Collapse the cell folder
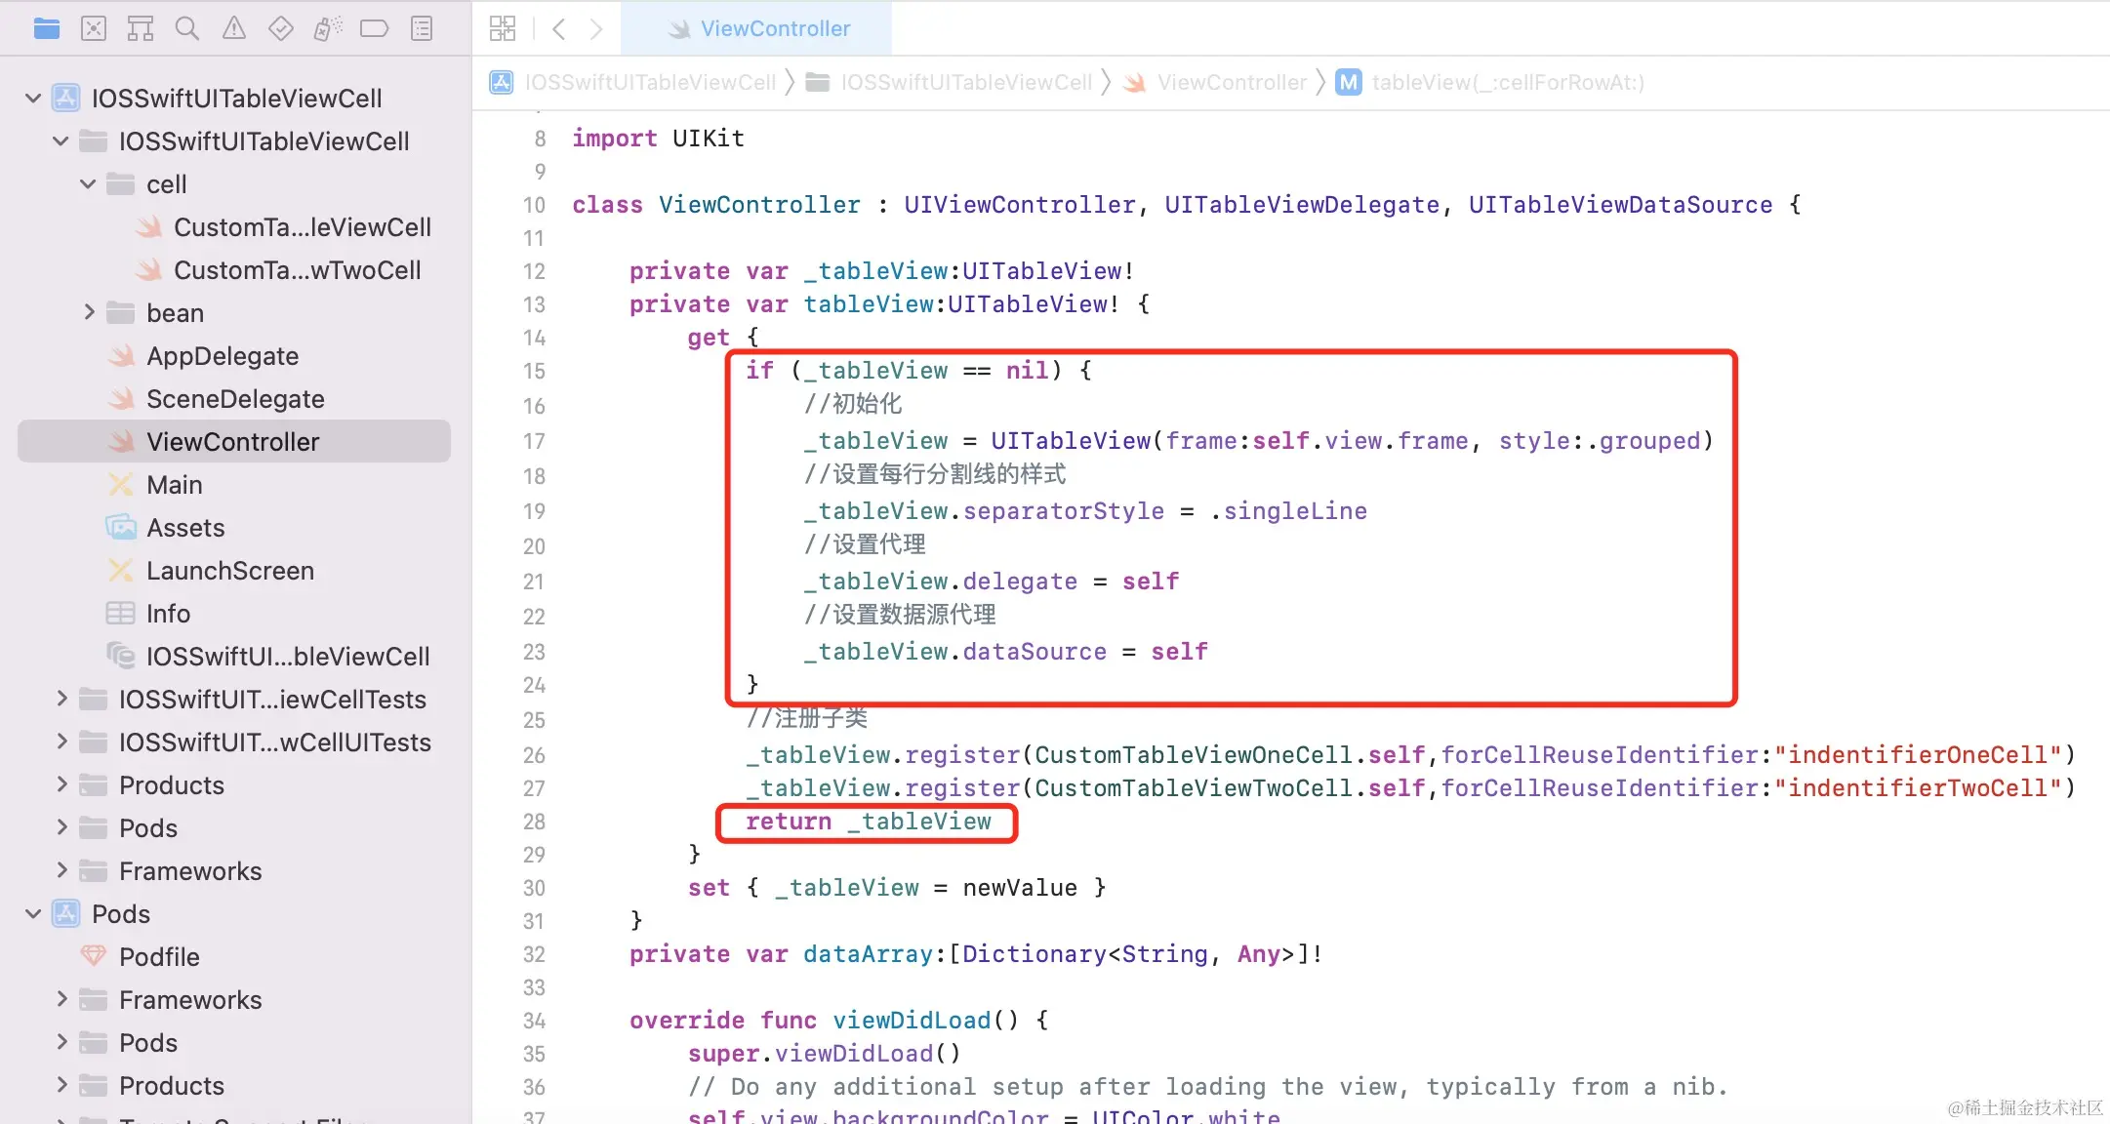 click(x=88, y=184)
